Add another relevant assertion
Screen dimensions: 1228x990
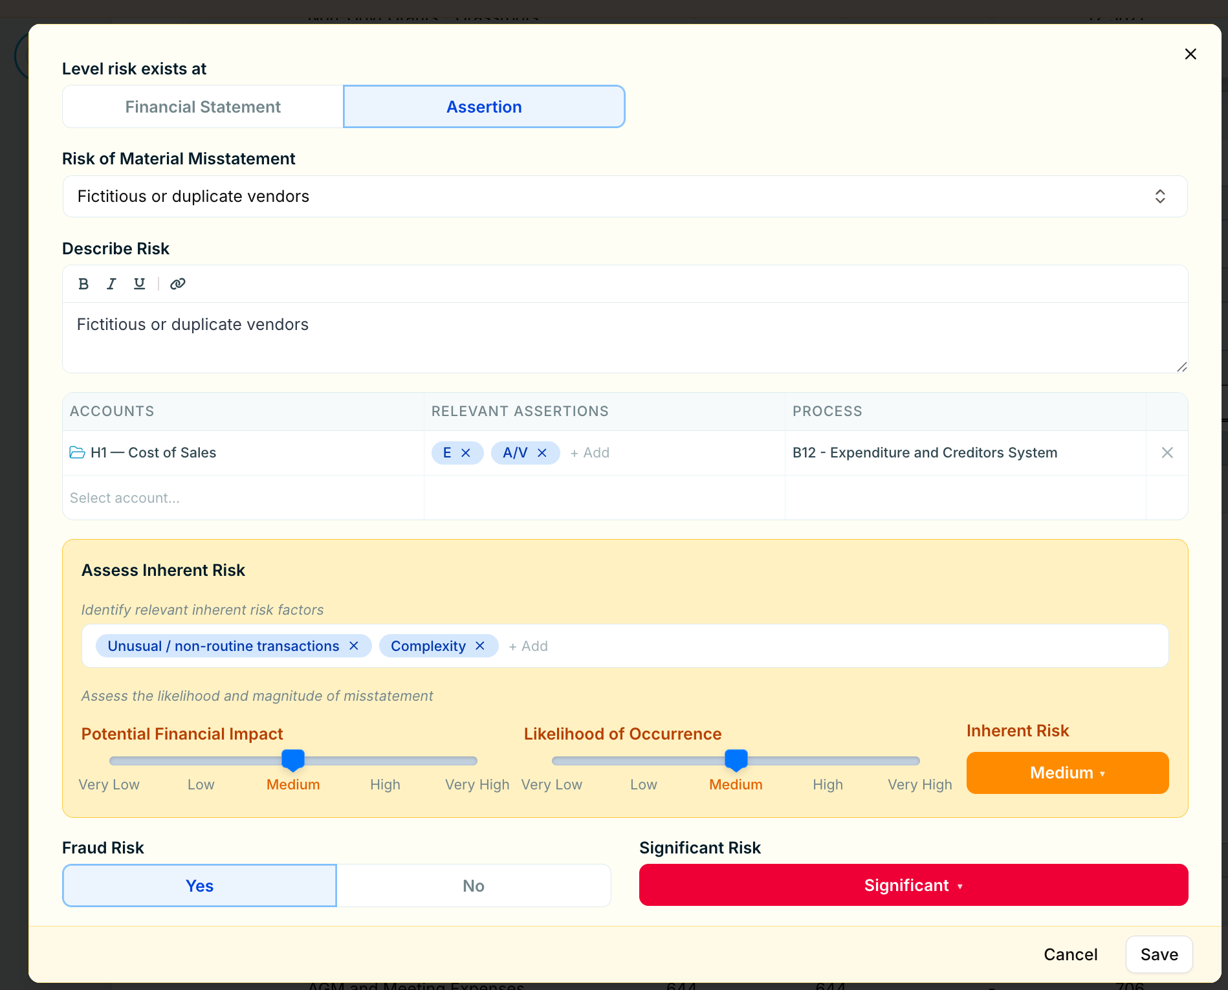(590, 453)
